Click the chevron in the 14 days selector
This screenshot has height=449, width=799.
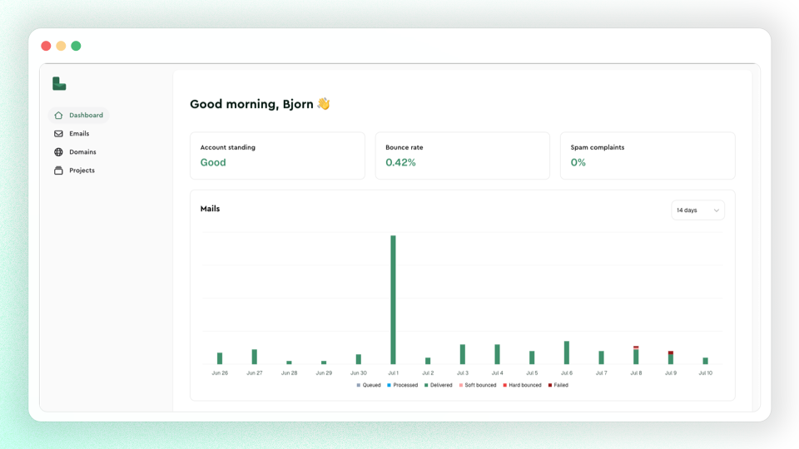tap(716, 210)
